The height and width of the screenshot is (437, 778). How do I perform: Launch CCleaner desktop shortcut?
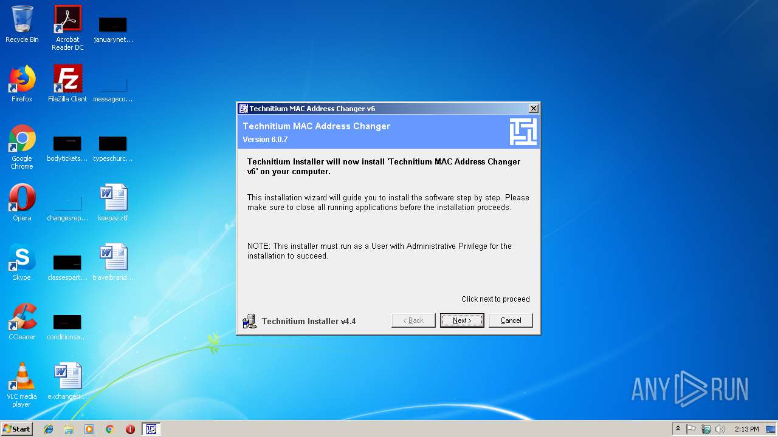(x=22, y=322)
